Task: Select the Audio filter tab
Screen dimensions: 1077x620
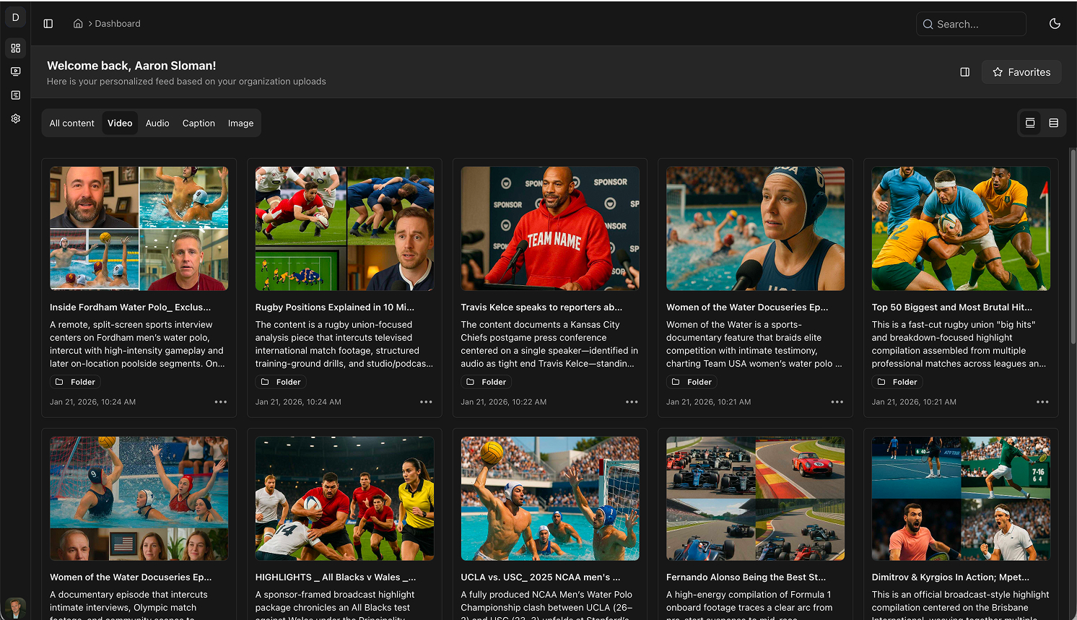Action: click(x=157, y=123)
